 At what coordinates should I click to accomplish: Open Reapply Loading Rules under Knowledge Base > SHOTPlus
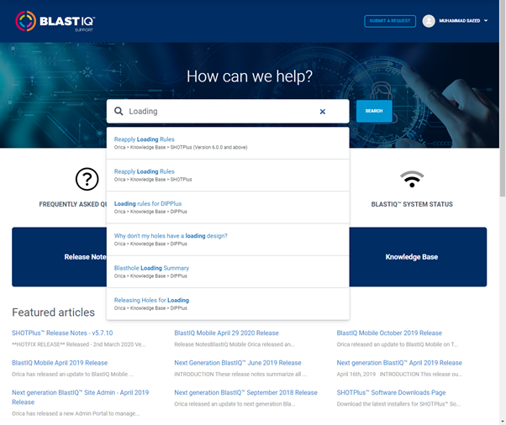coord(228,175)
